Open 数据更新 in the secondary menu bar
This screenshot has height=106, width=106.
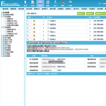[61, 9]
